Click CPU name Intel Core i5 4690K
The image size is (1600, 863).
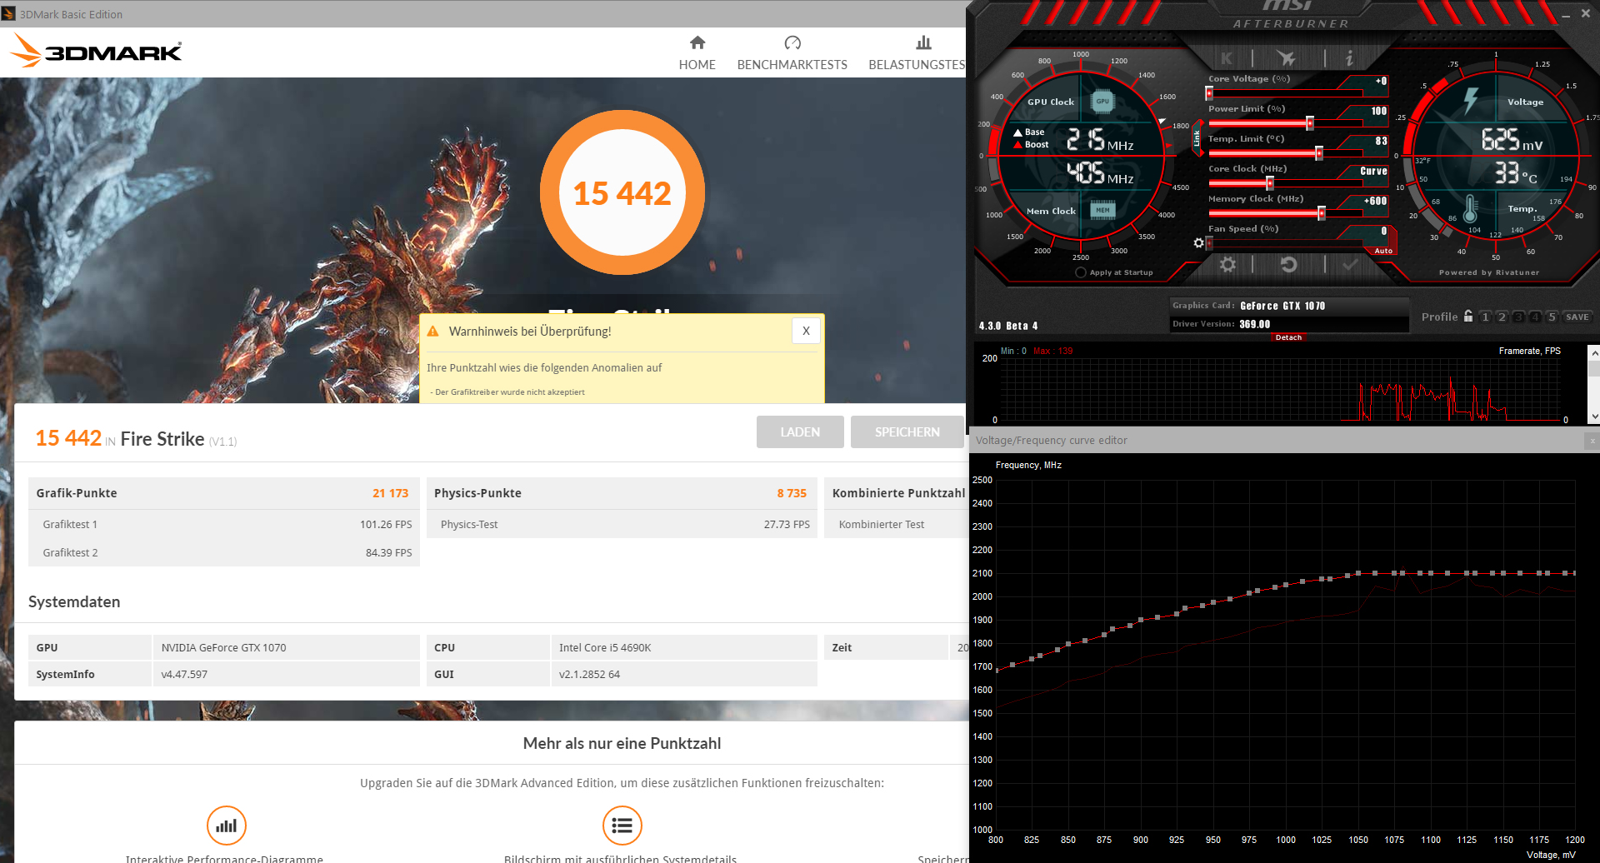click(x=605, y=647)
